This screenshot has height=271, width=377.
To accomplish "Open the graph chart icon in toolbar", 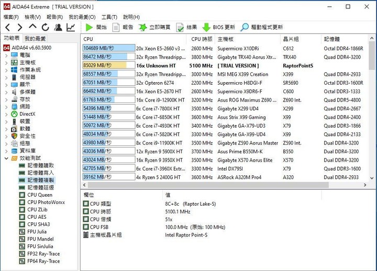I will (71, 27).
